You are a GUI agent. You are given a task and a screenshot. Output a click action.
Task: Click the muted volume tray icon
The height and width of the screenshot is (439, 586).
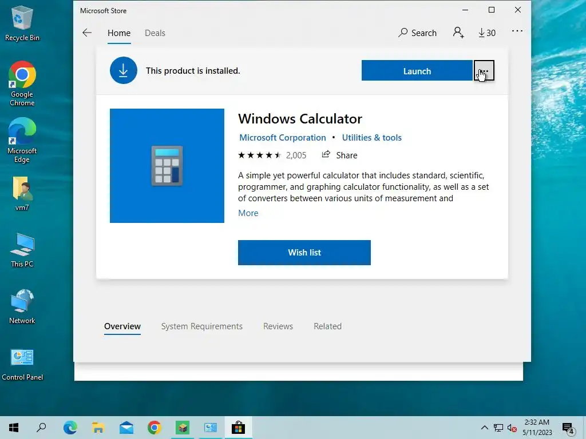[512, 428]
